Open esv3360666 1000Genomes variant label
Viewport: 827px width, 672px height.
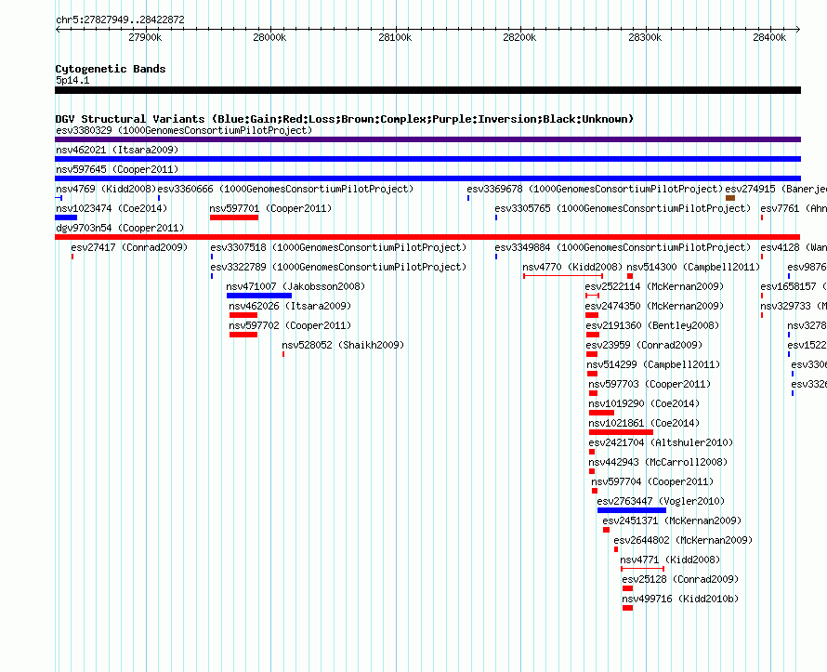click(x=285, y=189)
